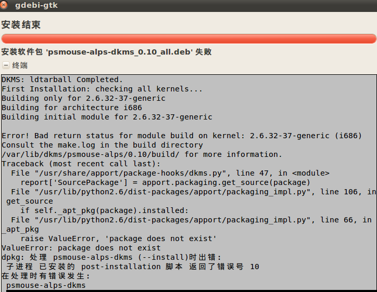Click the 安装结束 heading

pyautogui.click(x=21, y=25)
